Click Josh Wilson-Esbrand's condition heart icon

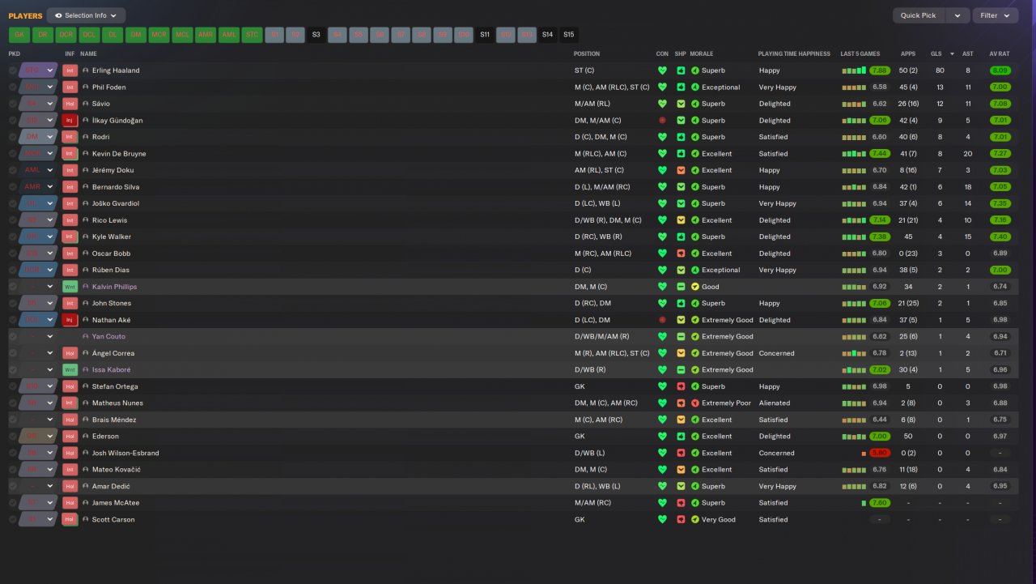(x=662, y=454)
